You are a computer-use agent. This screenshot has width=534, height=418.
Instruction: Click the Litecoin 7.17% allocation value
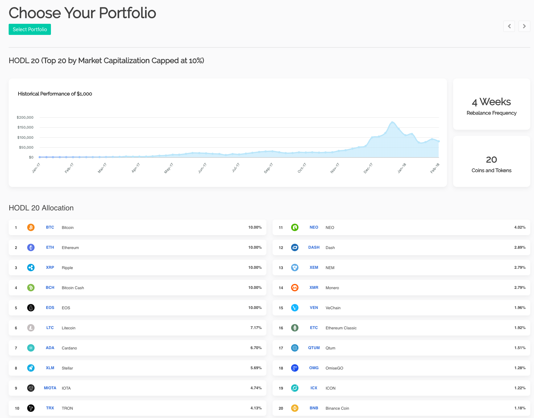[x=256, y=328]
